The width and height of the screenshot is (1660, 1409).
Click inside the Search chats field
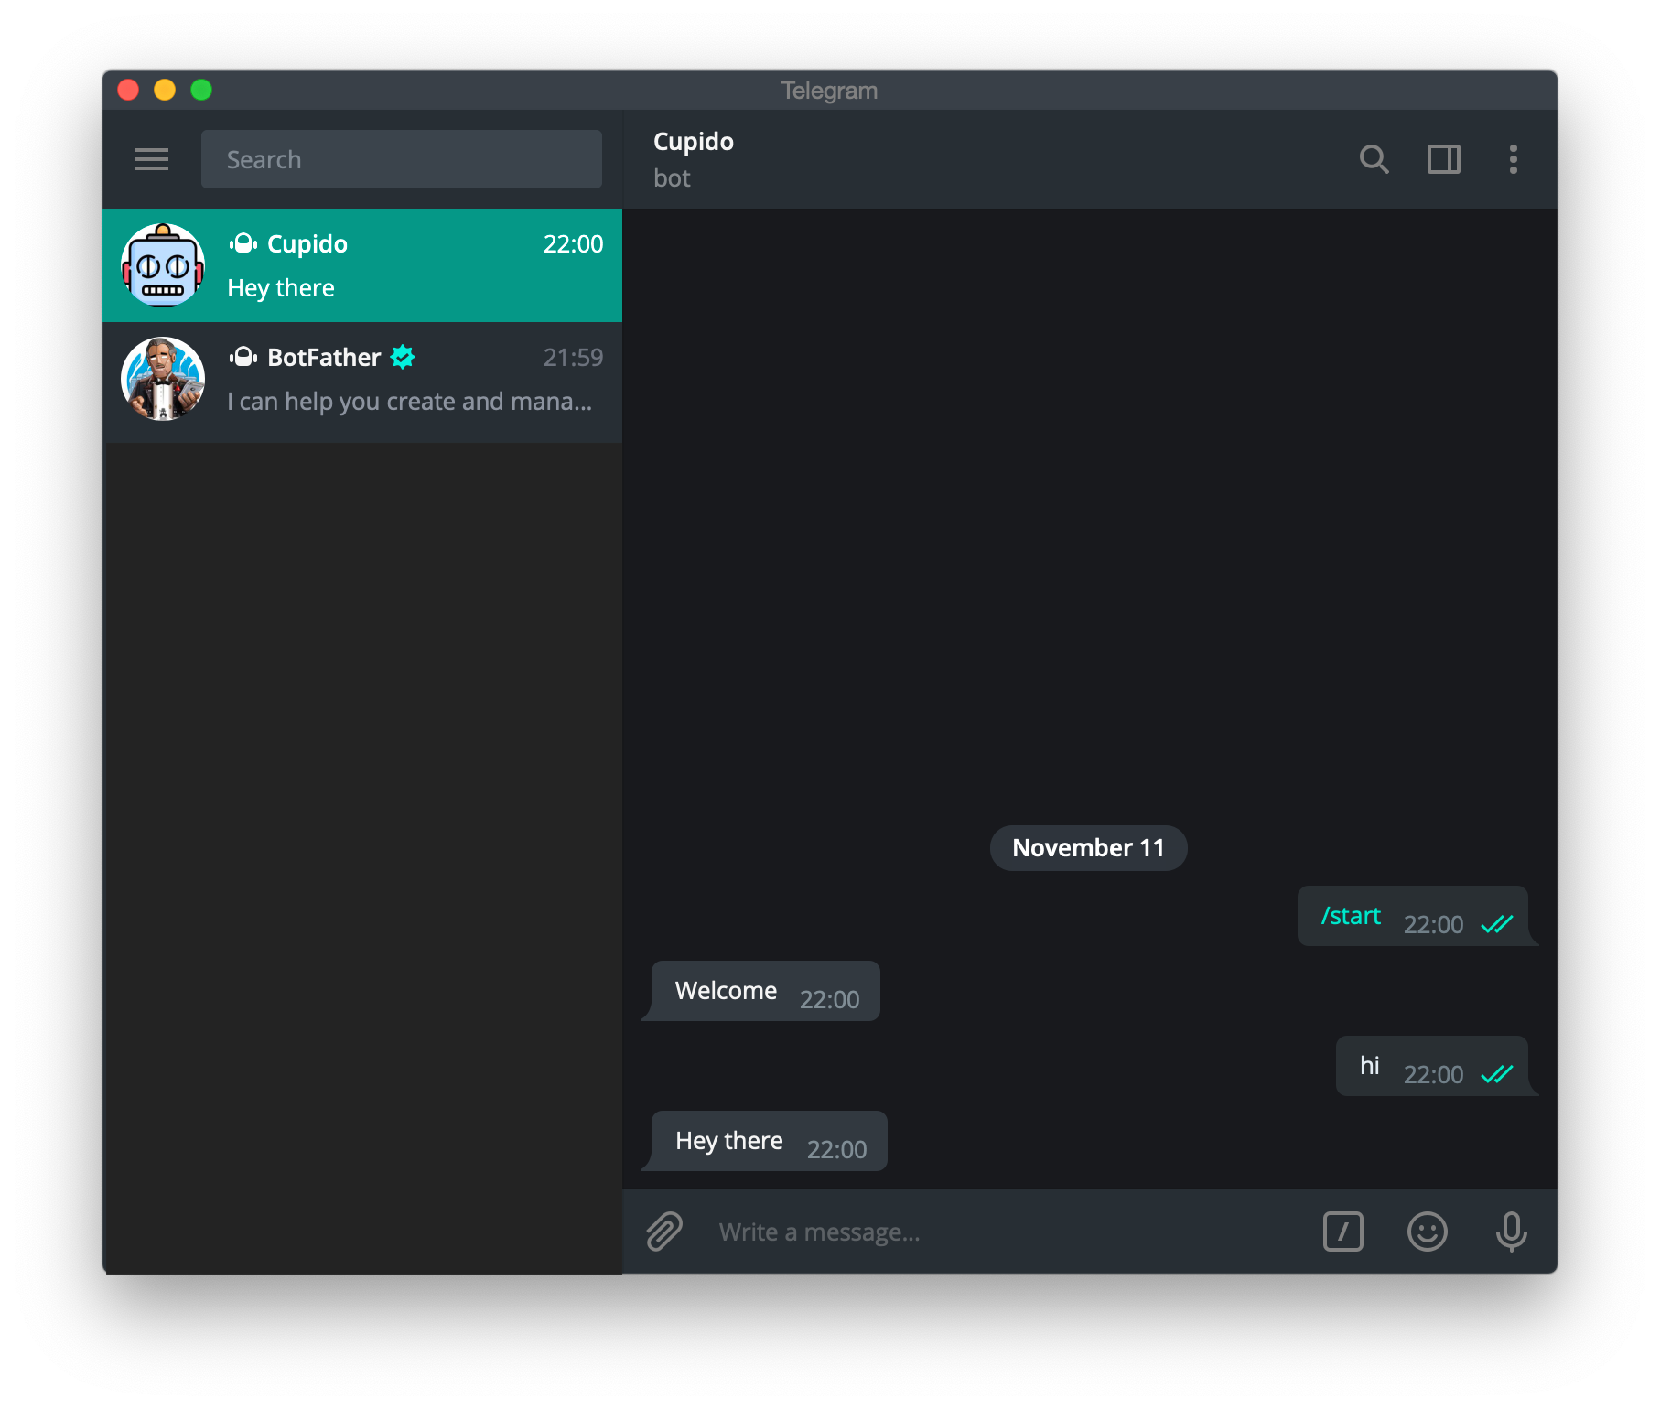point(401,158)
